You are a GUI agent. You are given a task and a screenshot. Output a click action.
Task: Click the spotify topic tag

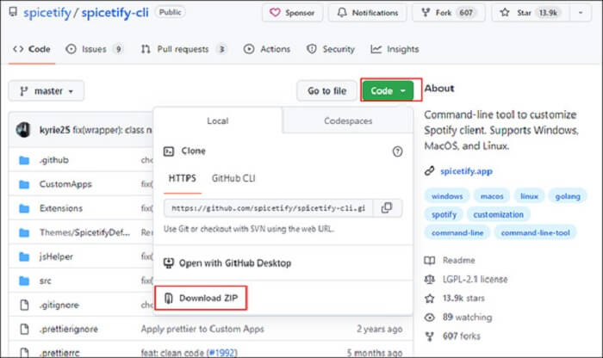coord(444,214)
